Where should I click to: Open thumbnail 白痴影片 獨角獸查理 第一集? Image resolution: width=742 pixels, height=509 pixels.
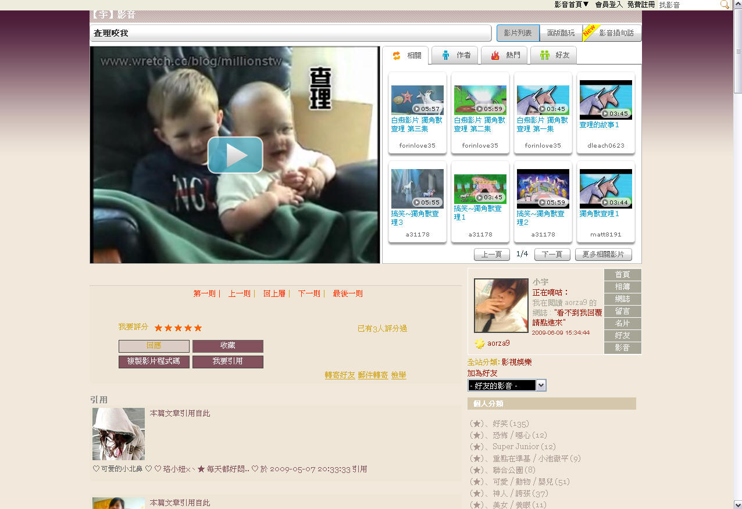point(543,100)
